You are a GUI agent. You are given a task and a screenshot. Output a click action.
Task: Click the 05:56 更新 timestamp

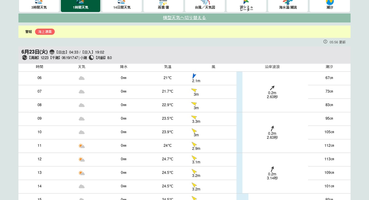(x=338, y=42)
